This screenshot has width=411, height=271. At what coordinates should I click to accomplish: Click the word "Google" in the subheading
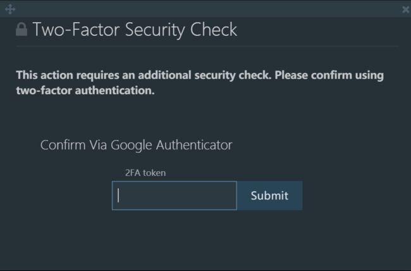coord(132,146)
